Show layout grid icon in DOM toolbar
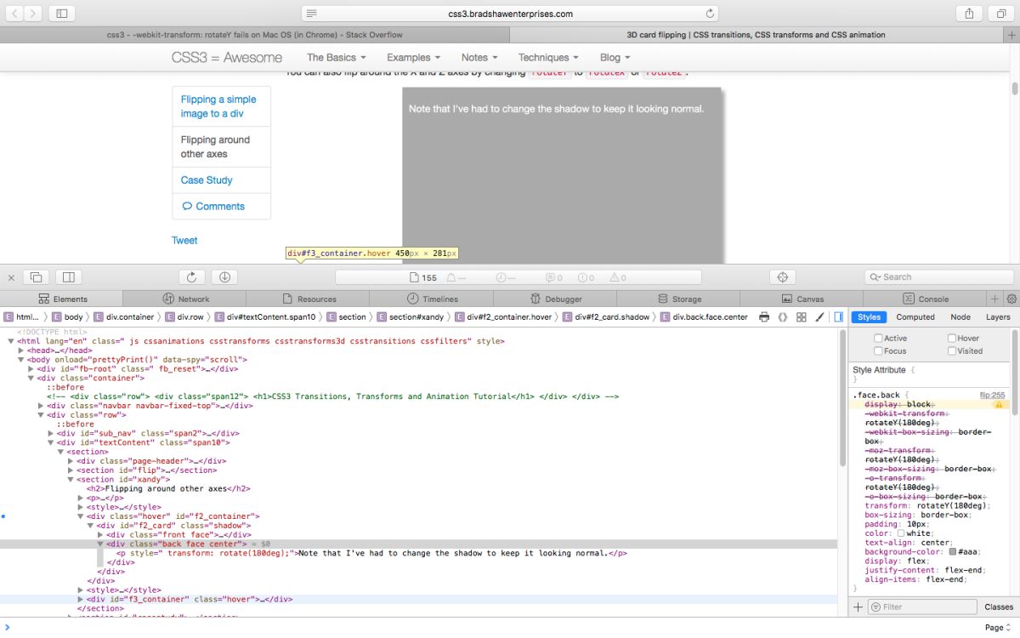Viewport: 1020px width, 638px height. (801, 317)
